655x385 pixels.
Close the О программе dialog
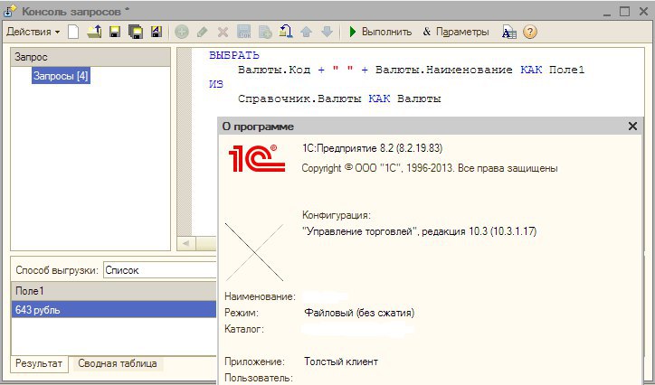tap(632, 126)
